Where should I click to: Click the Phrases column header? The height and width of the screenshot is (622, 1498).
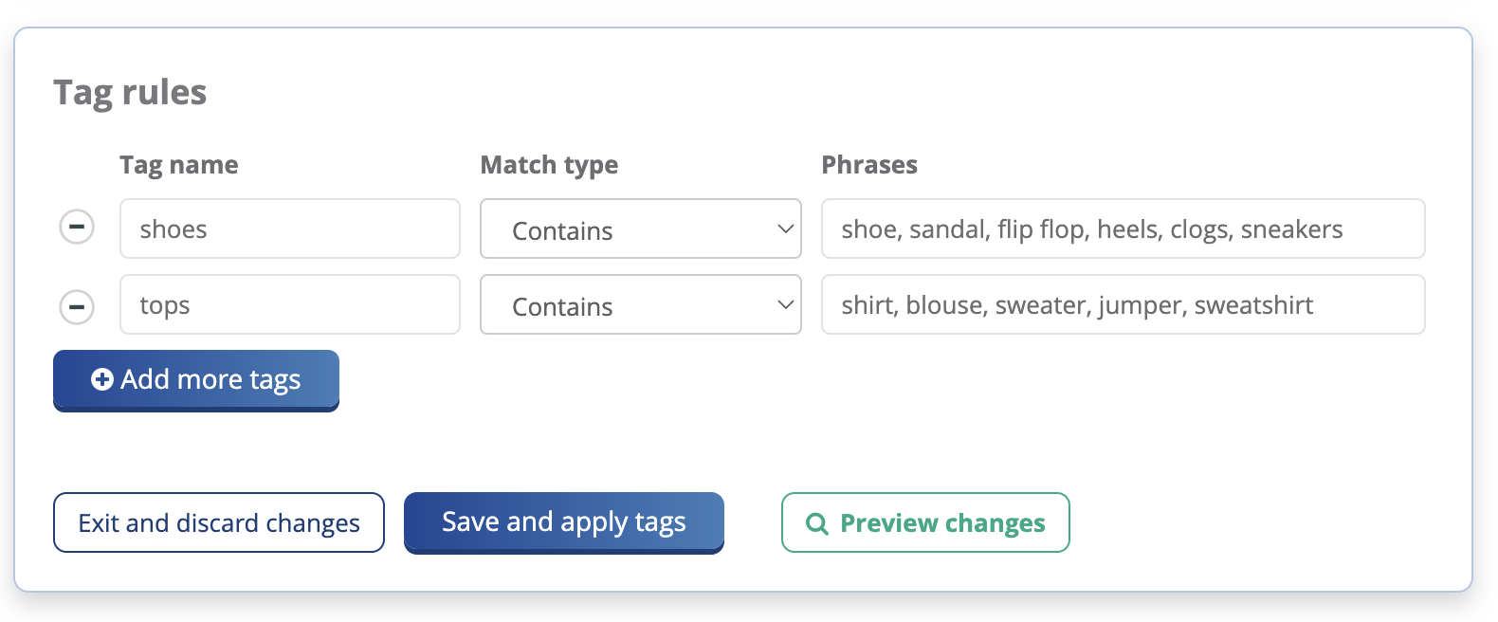click(869, 165)
